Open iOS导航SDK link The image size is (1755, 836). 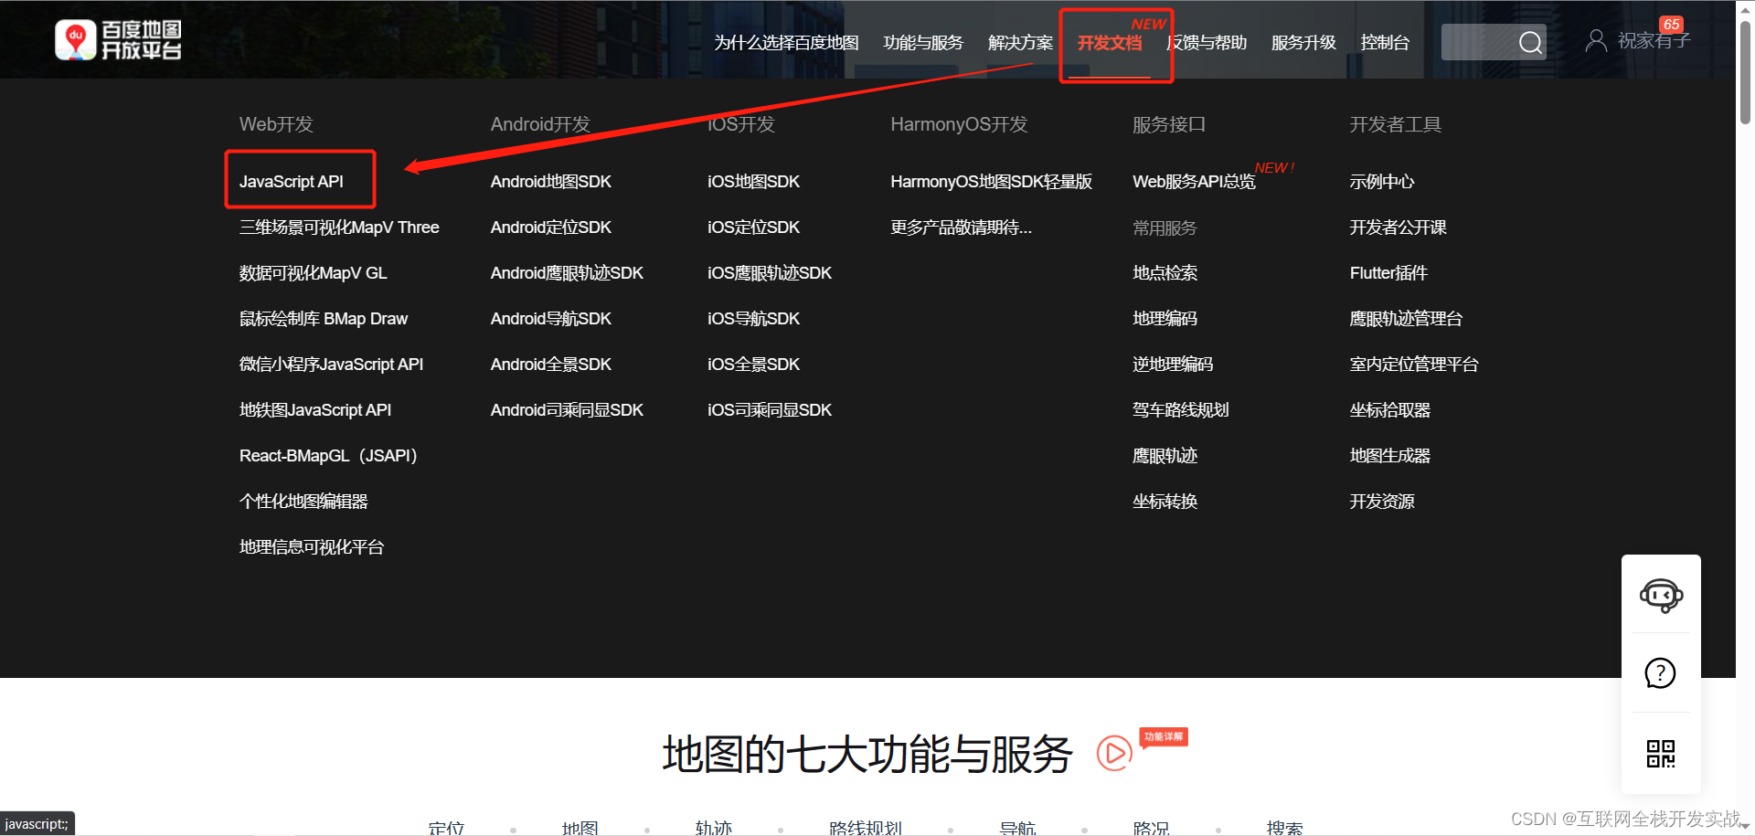click(753, 319)
